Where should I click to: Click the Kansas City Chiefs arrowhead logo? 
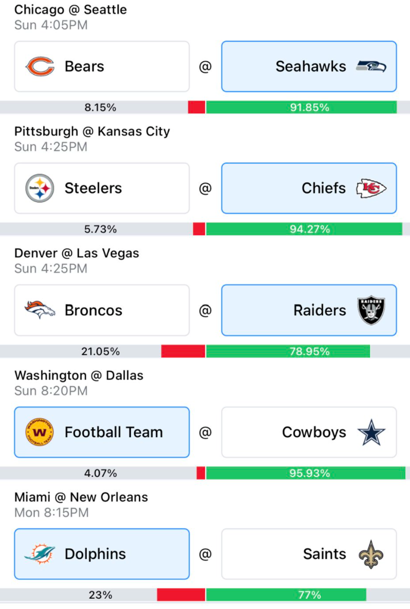(x=371, y=188)
